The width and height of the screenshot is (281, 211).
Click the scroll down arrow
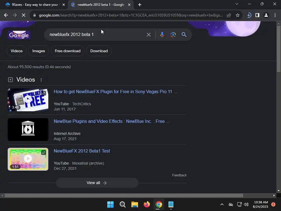tap(279, 191)
